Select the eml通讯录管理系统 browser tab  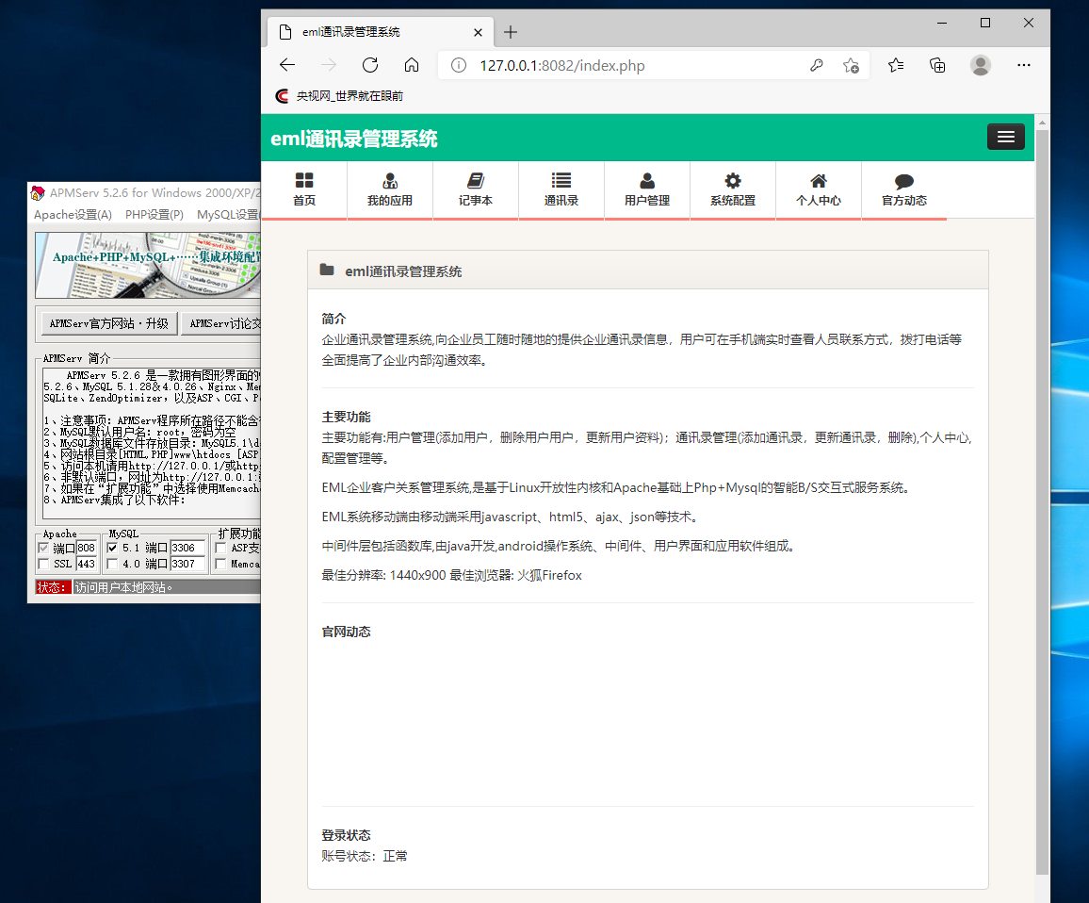click(x=381, y=32)
